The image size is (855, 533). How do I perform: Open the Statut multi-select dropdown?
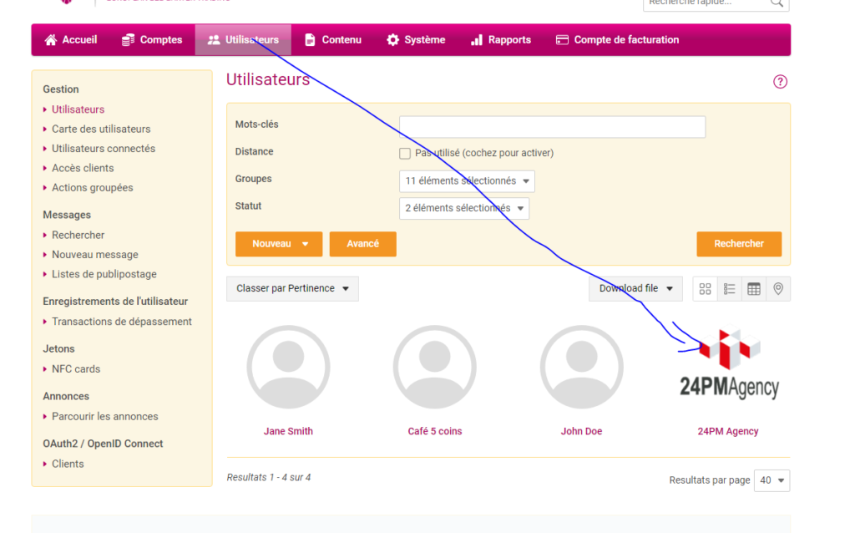pos(464,208)
